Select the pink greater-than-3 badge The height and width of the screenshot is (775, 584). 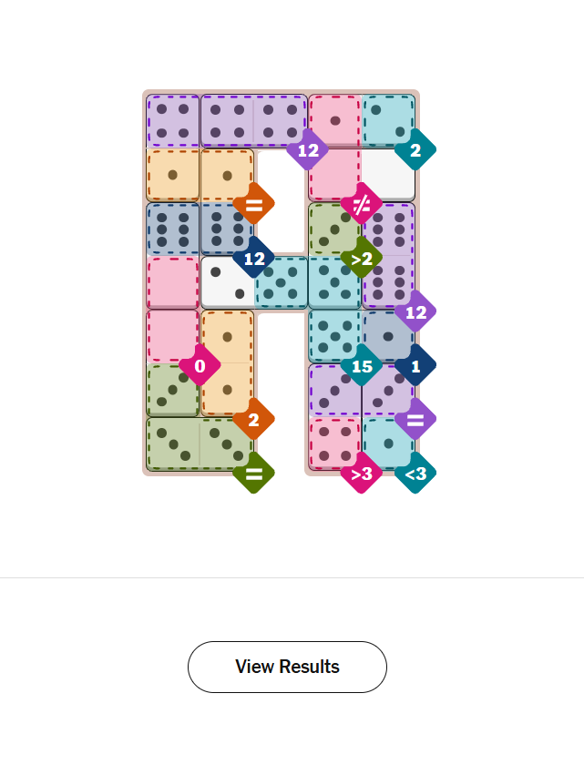(361, 474)
